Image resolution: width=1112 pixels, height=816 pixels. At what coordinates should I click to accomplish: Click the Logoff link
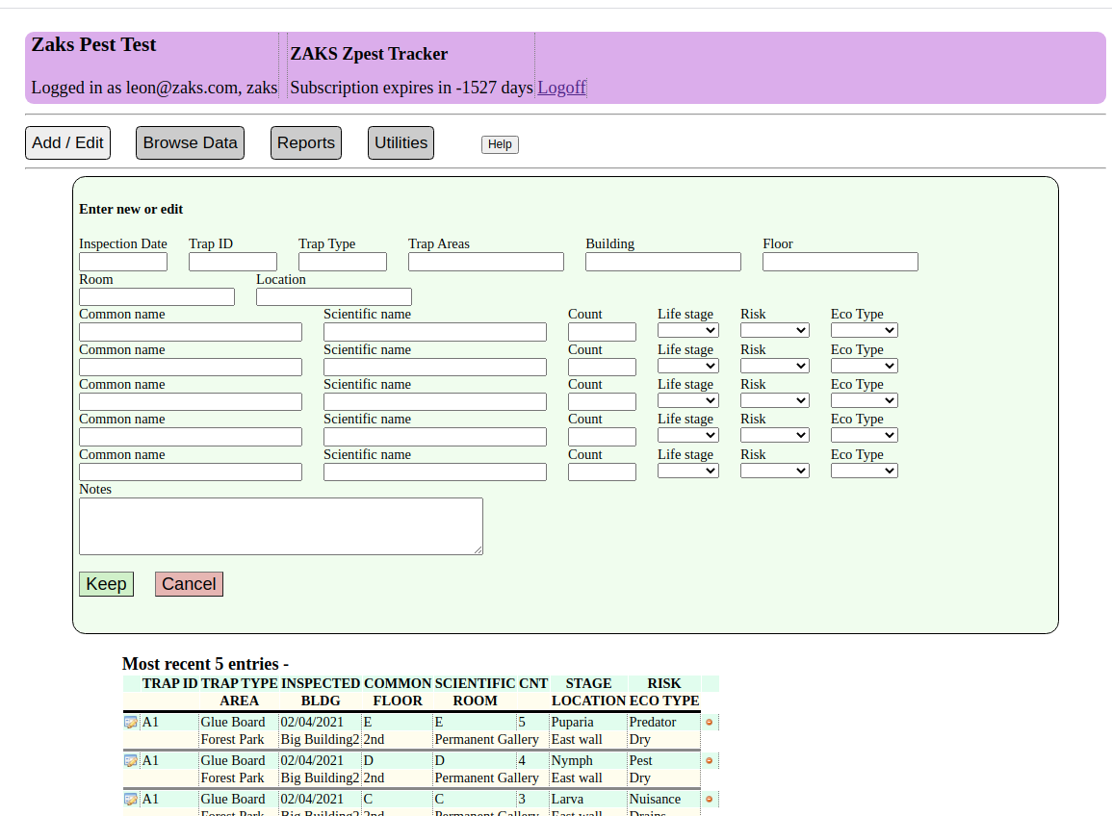point(561,88)
